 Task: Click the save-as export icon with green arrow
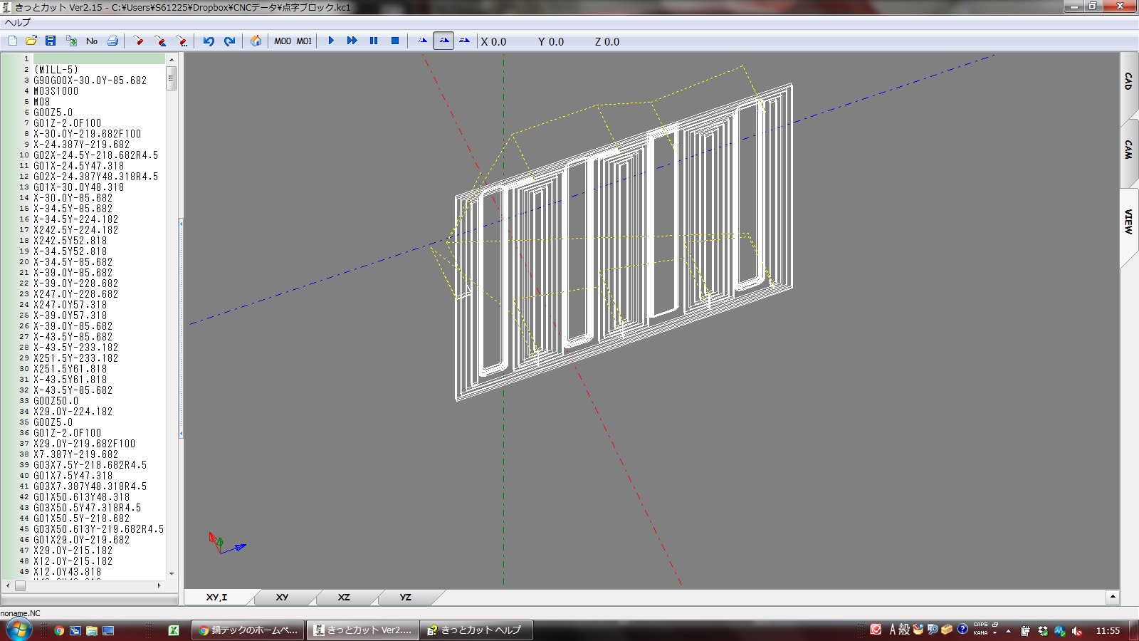click(x=71, y=41)
